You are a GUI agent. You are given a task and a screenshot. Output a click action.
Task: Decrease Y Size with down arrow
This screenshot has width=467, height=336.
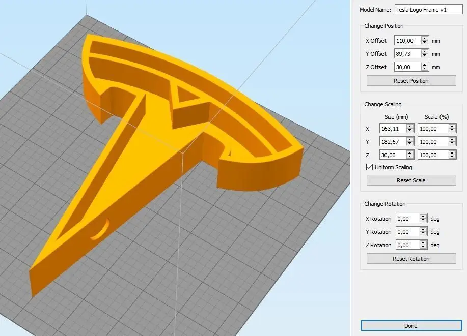(x=410, y=144)
